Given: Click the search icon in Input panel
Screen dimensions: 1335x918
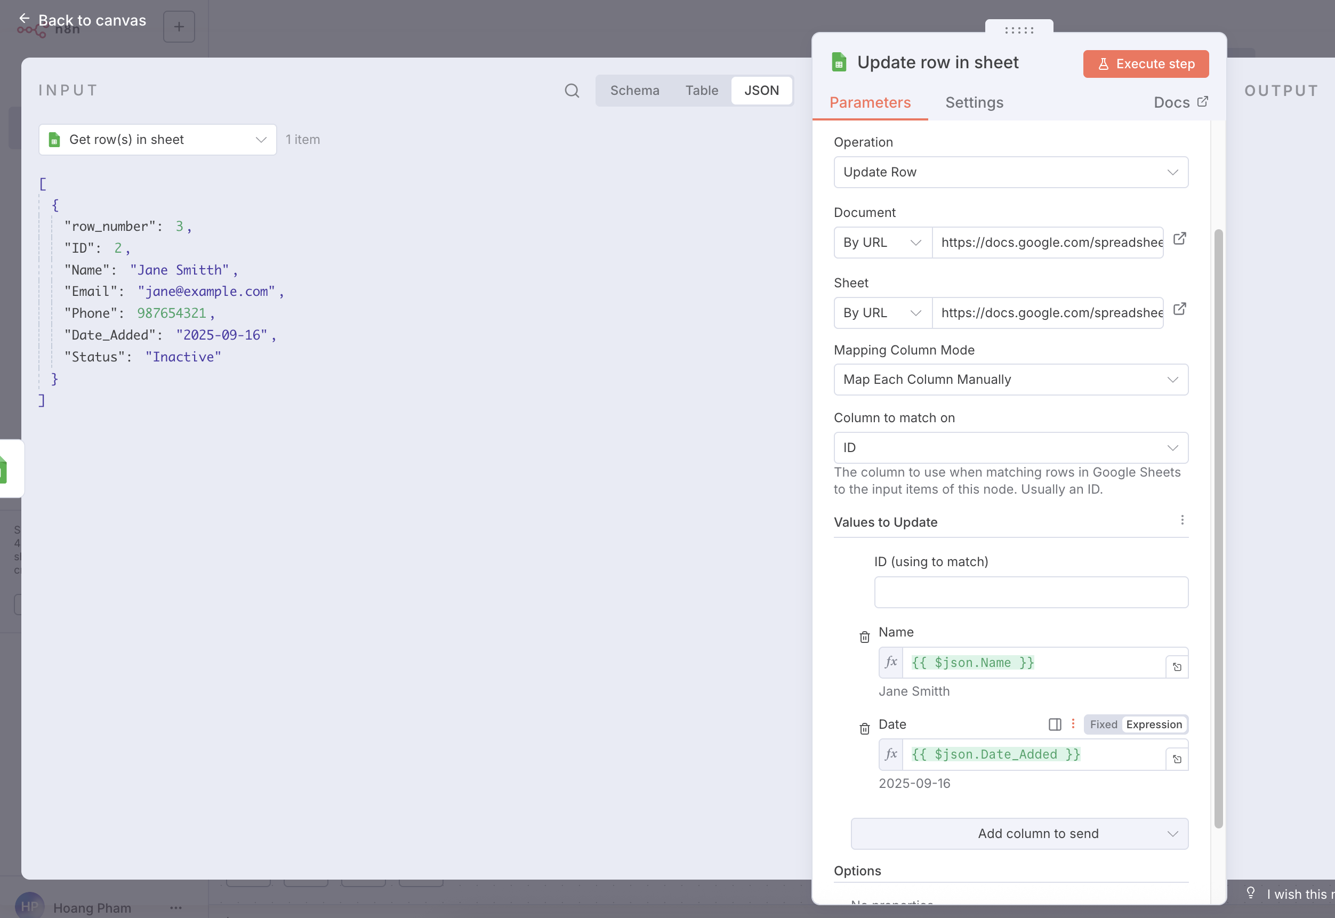Looking at the screenshot, I should tap(571, 90).
